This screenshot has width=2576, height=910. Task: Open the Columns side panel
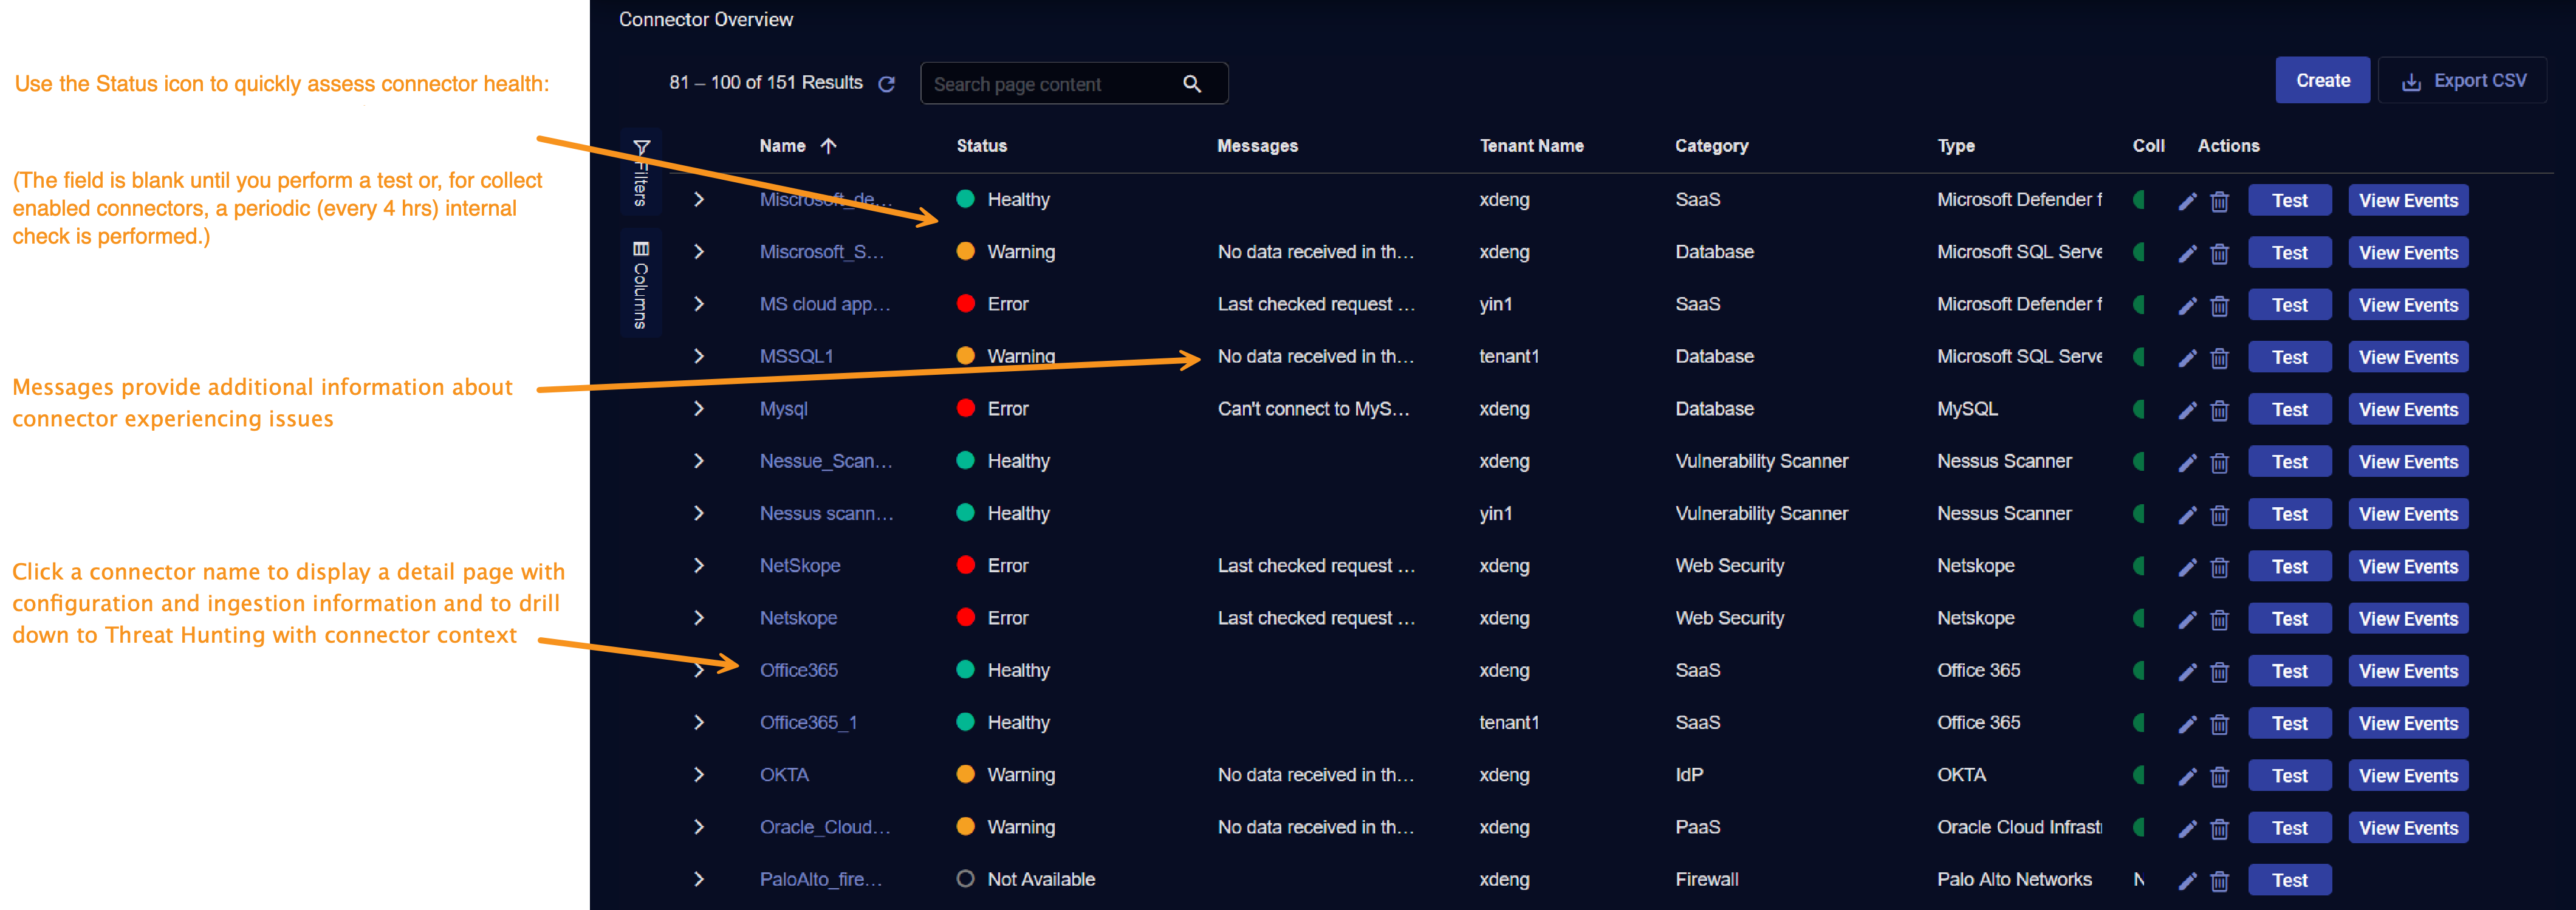[641, 284]
